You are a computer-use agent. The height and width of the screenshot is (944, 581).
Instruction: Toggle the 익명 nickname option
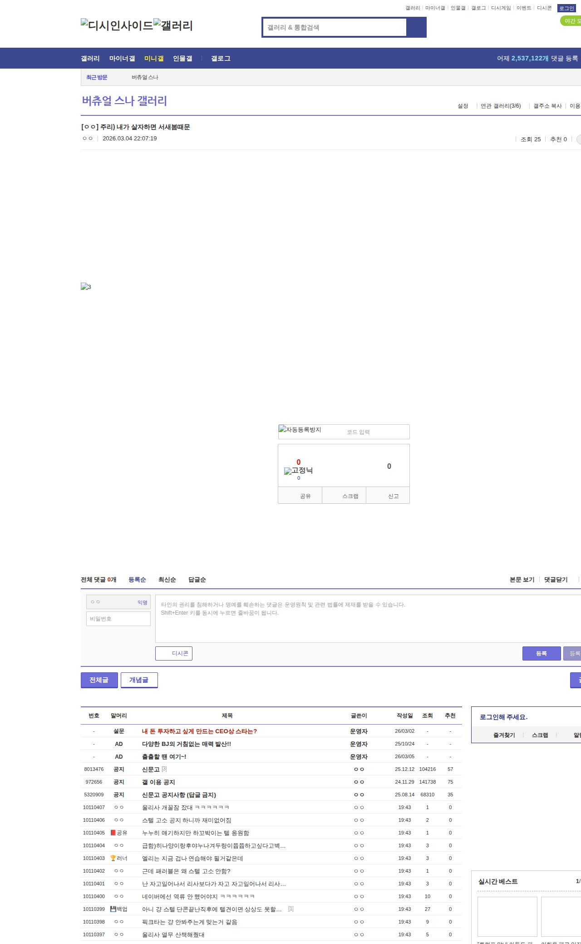142,602
